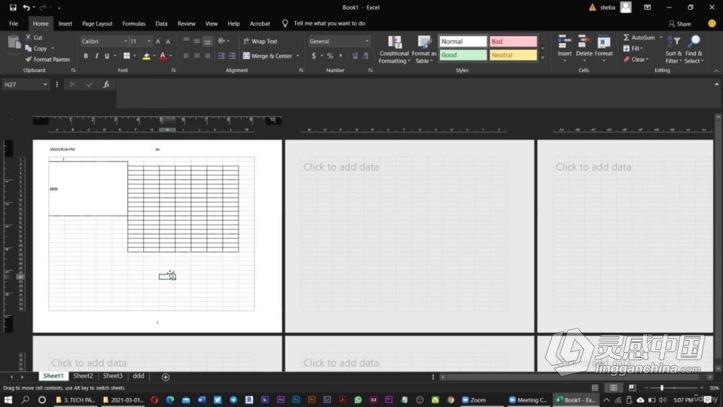Screen dimensions: 723x407
Task: Toggle Bold formatting
Action: [86, 56]
